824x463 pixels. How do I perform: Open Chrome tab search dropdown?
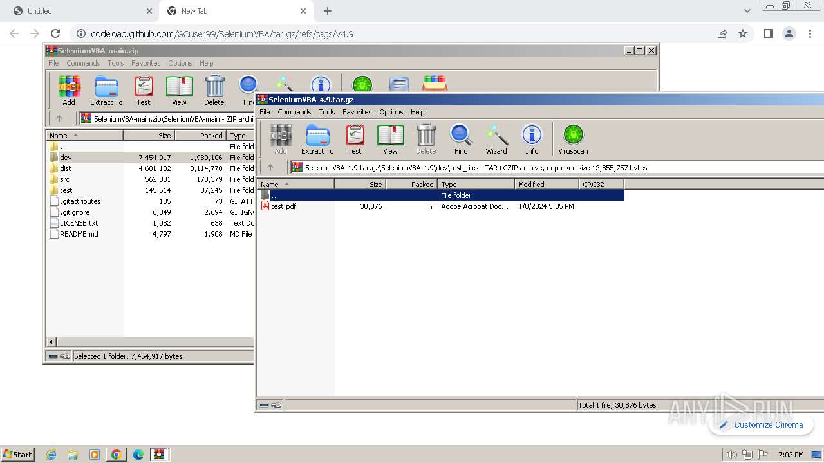747,11
